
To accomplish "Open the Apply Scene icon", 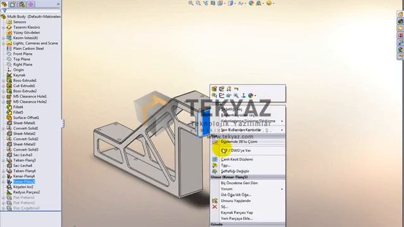I will (x=259, y=3).
